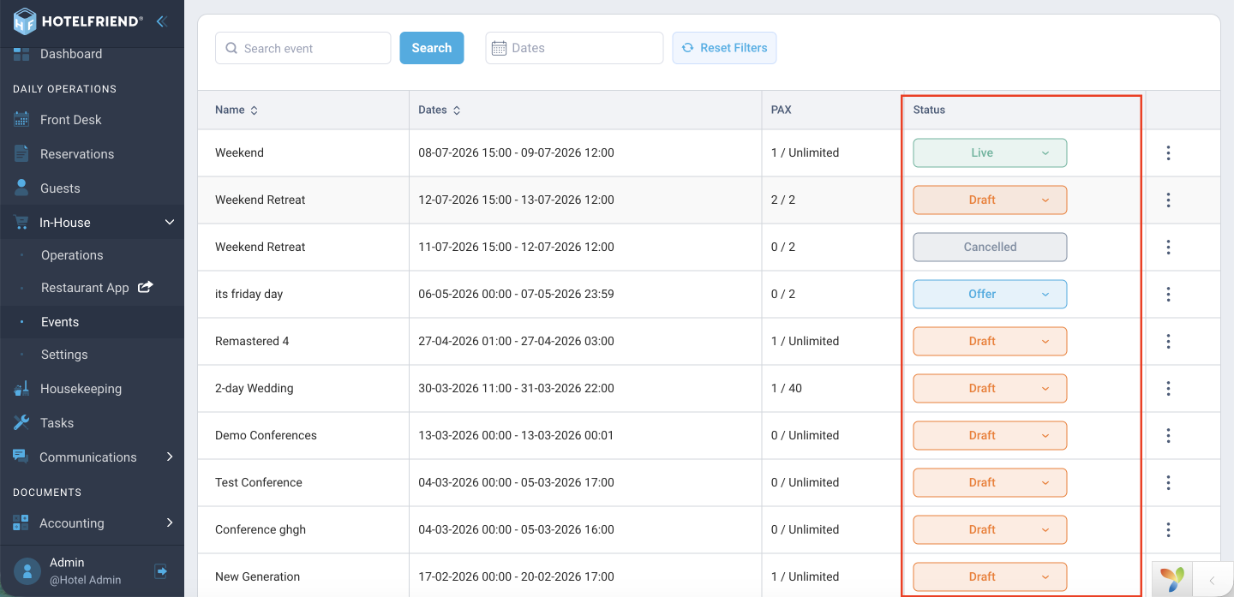Screen dimensions: 1234x597
Task: Expand debug toolbar with arrow
Action: [x=1212, y=580]
